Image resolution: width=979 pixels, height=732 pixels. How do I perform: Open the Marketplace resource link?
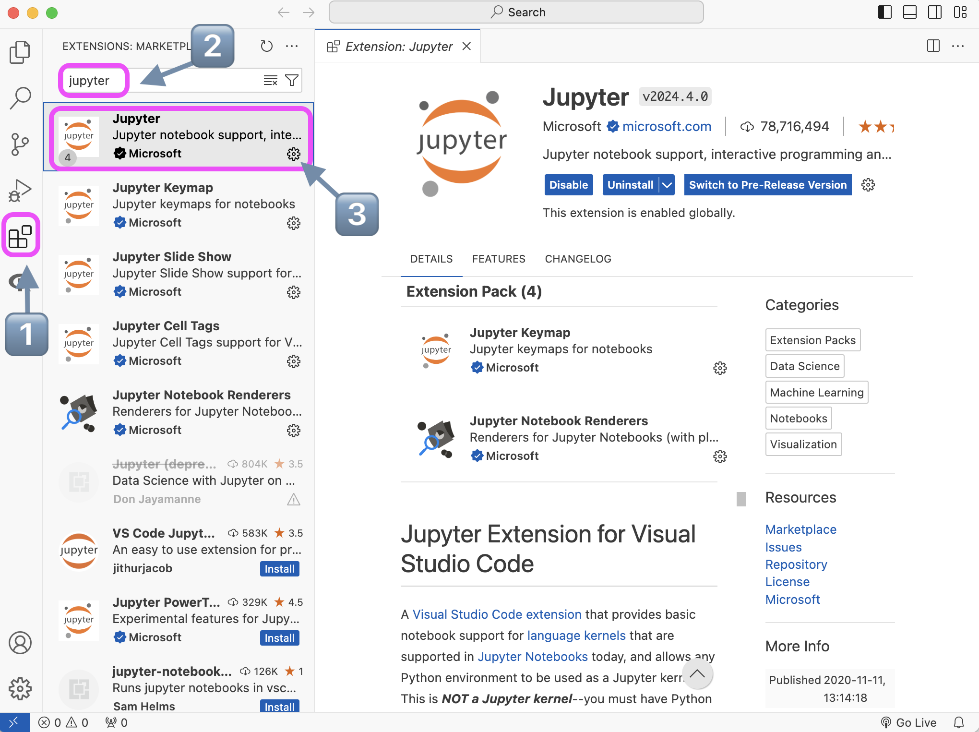800,529
